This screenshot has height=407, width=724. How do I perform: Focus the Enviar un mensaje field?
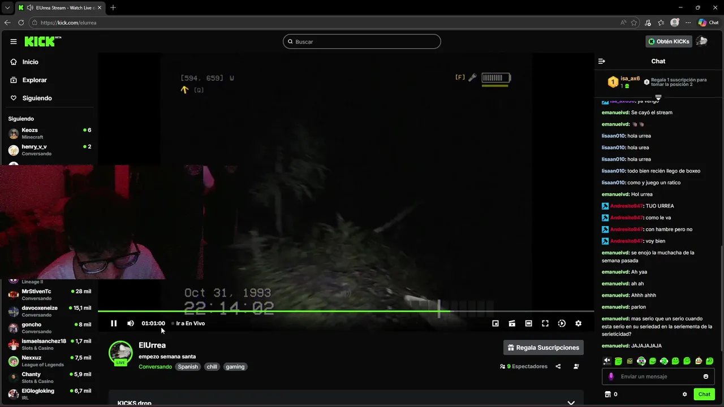[658, 376]
